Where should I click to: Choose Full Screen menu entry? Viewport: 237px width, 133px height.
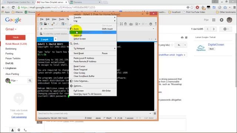93,91
